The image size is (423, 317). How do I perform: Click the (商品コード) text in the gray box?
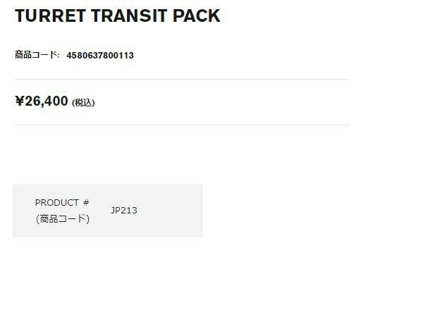tap(62, 218)
